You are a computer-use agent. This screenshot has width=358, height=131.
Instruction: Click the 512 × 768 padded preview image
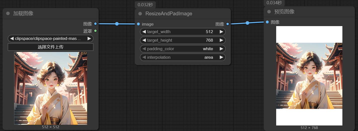(309, 76)
